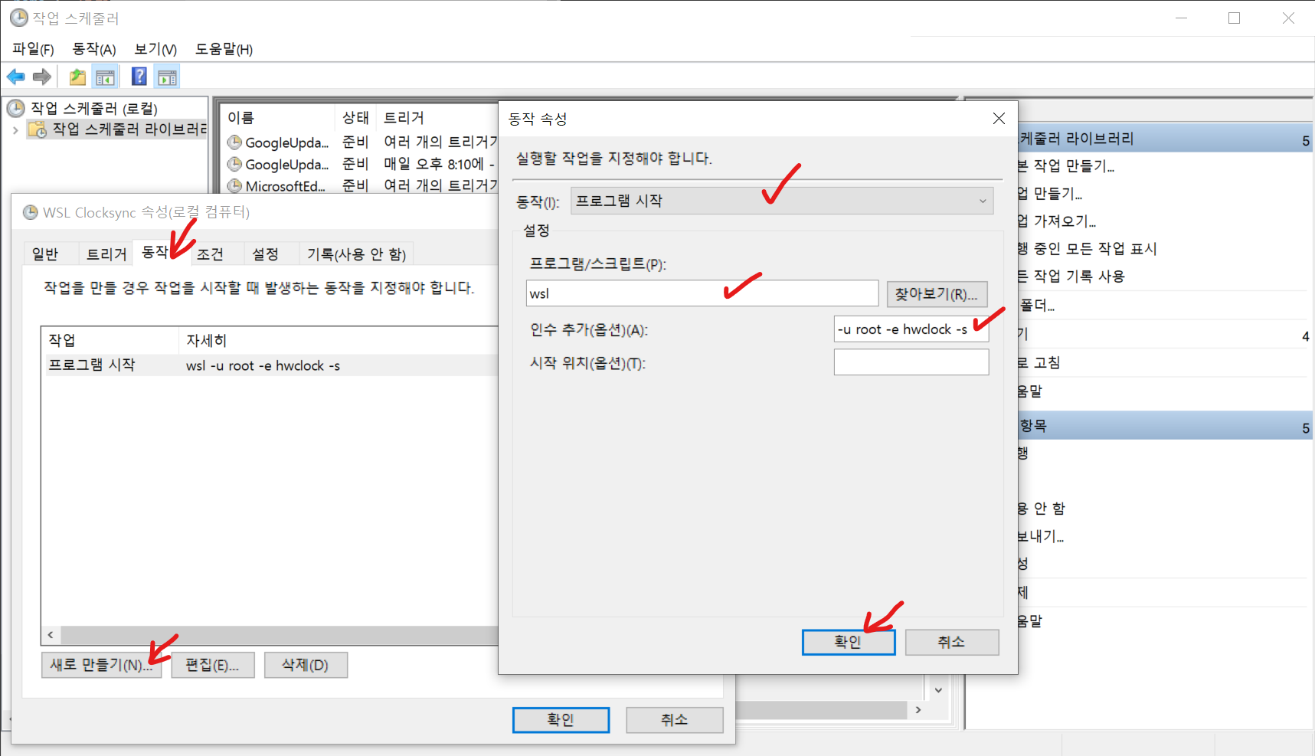Toggle the Action pane toolbar icon
Image resolution: width=1315 pixels, height=756 pixels.
point(167,77)
